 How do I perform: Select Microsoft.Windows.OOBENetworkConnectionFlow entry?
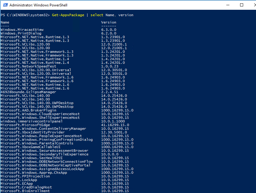[46, 162]
